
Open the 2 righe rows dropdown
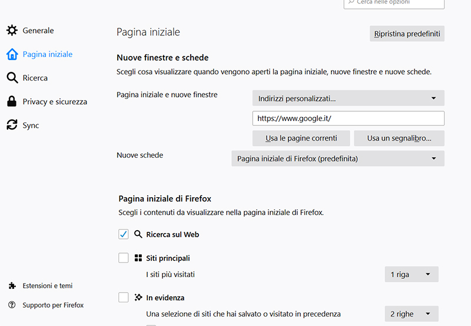(411, 314)
